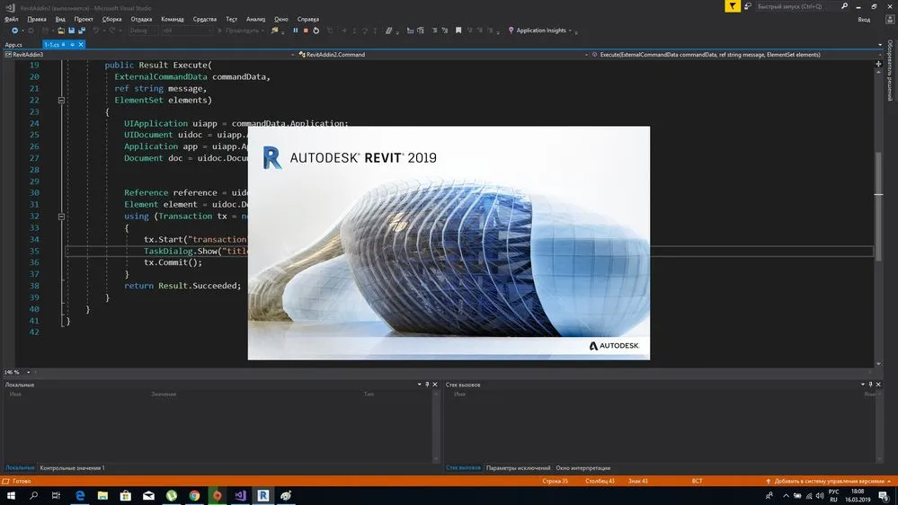Open the Правка menu
The width and height of the screenshot is (898, 505).
click(x=37, y=19)
